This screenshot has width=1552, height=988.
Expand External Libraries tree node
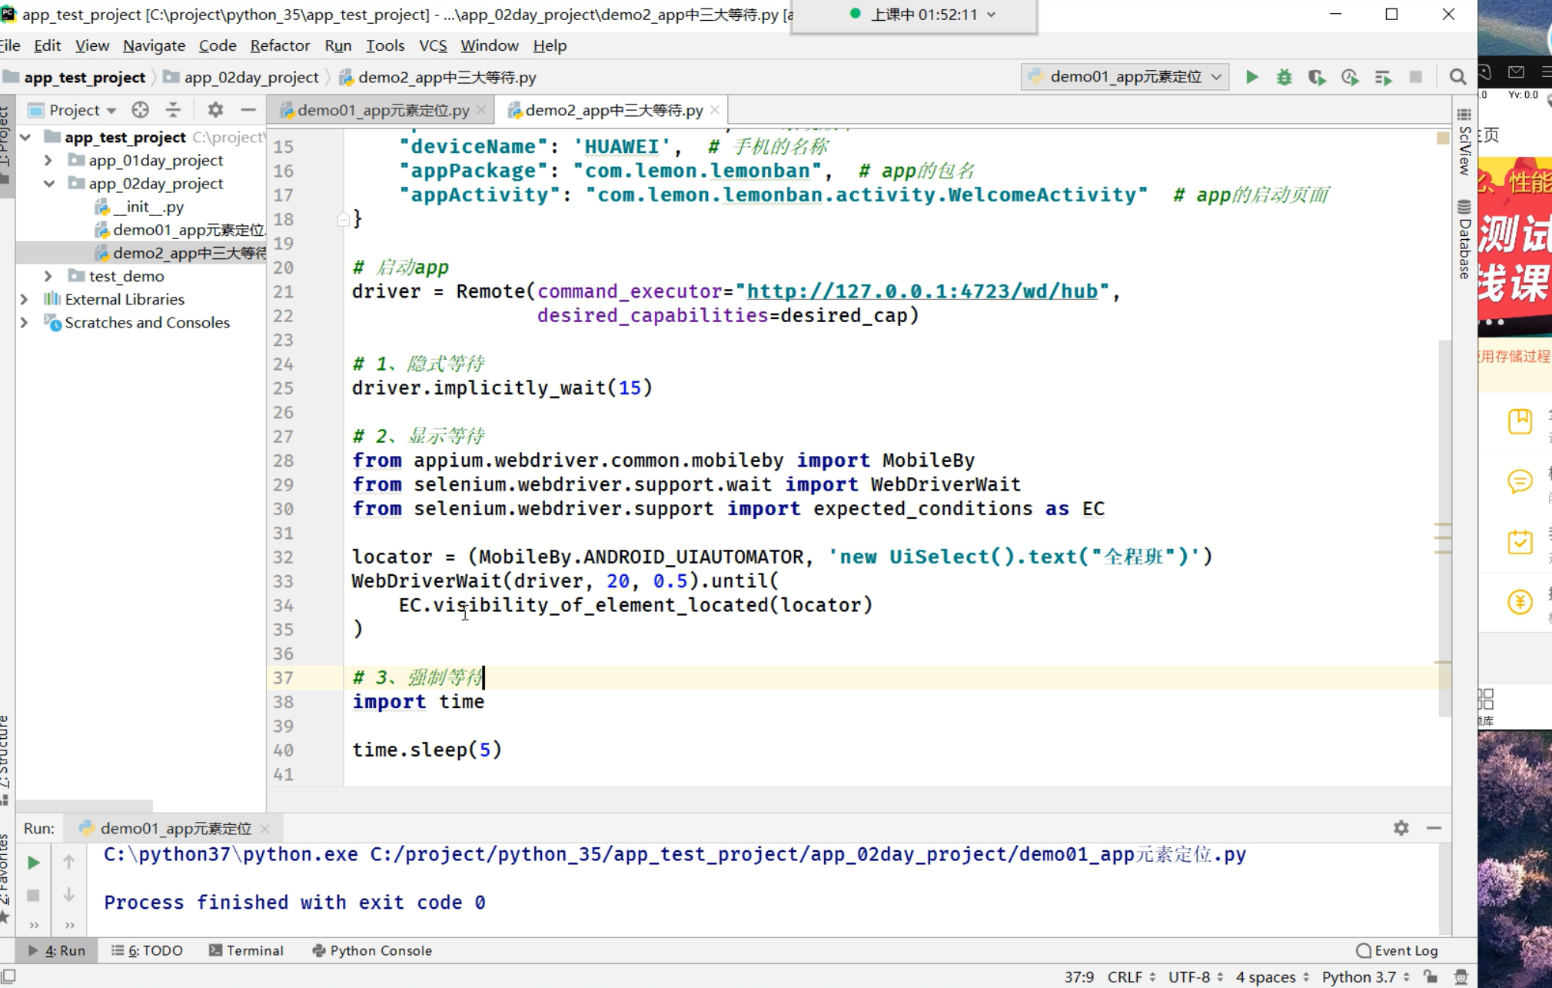24,299
